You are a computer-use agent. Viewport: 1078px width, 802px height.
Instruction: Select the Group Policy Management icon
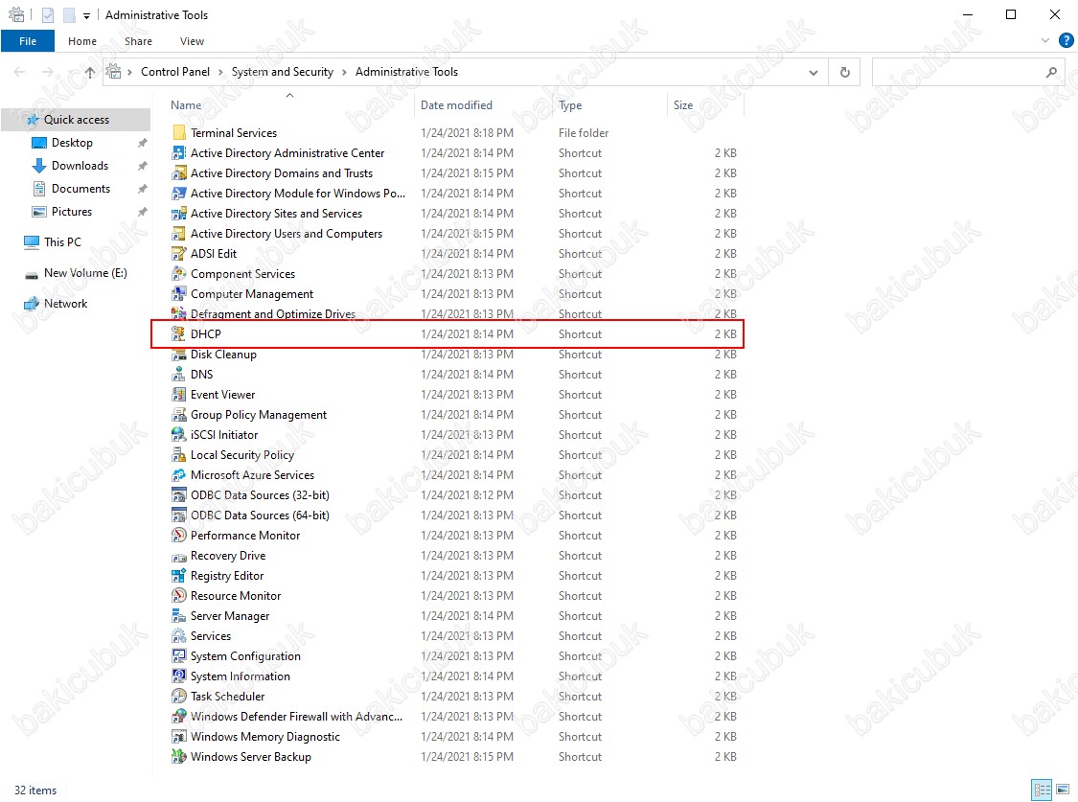(179, 415)
